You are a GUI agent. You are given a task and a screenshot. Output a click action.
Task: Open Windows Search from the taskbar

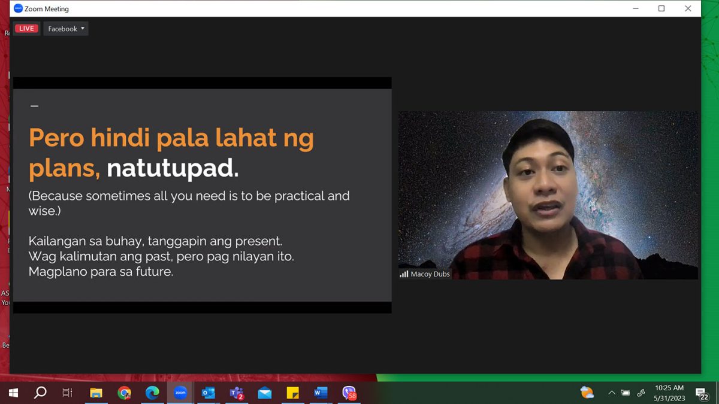(40, 393)
